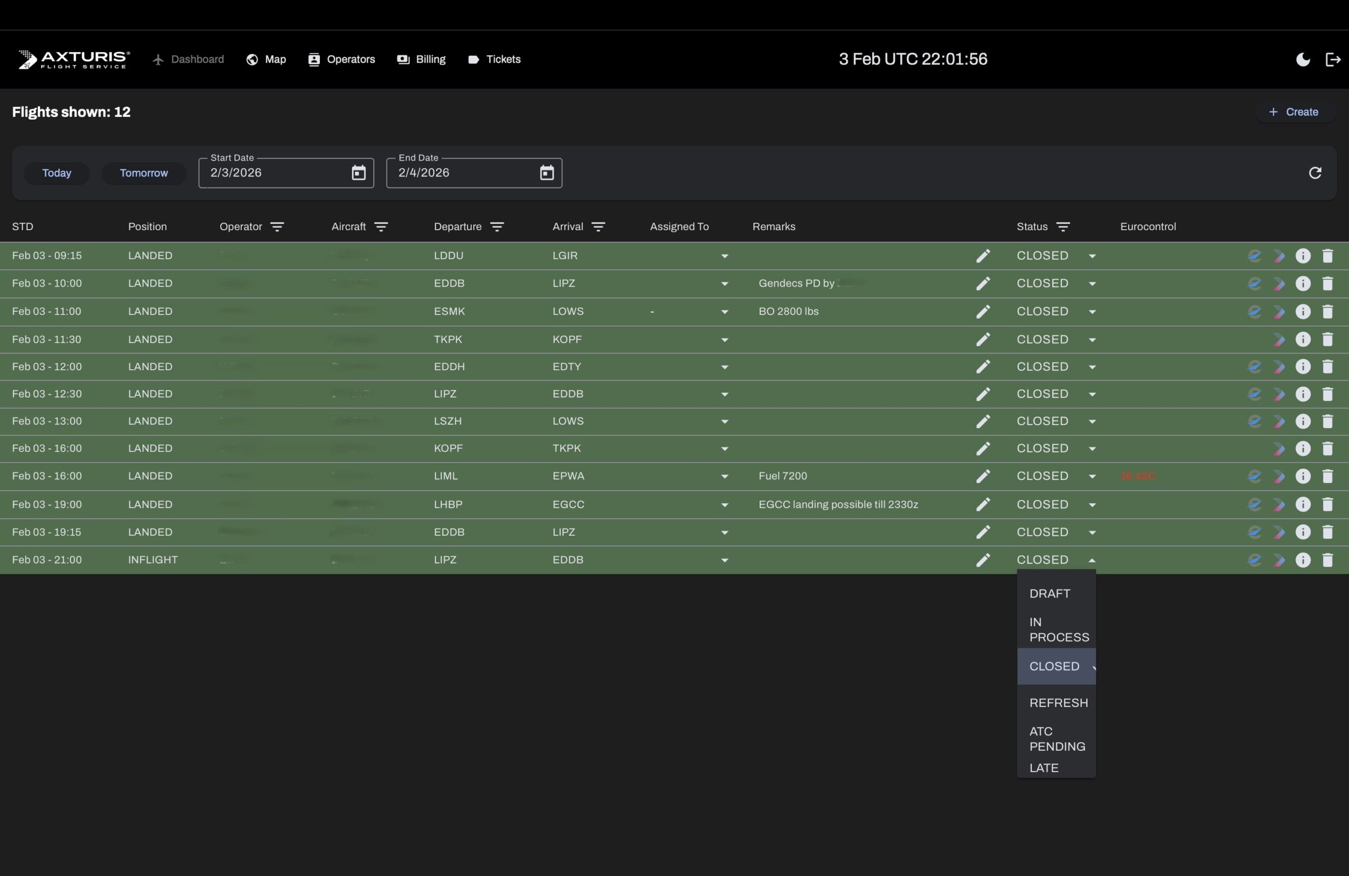Image resolution: width=1349 pixels, height=876 pixels.
Task: Open the Status column filter
Action: pyautogui.click(x=1063, y=227)
